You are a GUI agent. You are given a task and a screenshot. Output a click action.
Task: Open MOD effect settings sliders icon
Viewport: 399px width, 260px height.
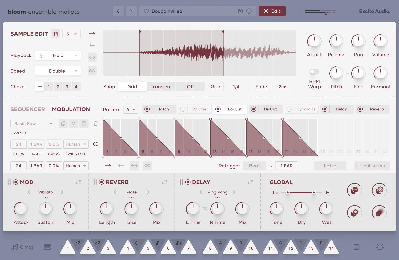click(78, 182)
